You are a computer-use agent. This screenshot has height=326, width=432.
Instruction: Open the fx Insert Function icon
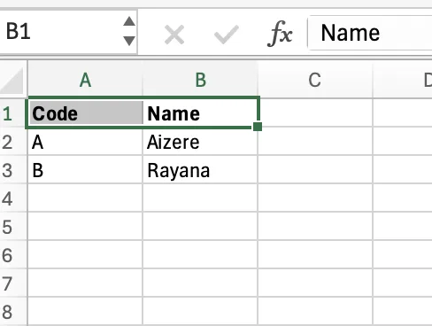[280, 34]
